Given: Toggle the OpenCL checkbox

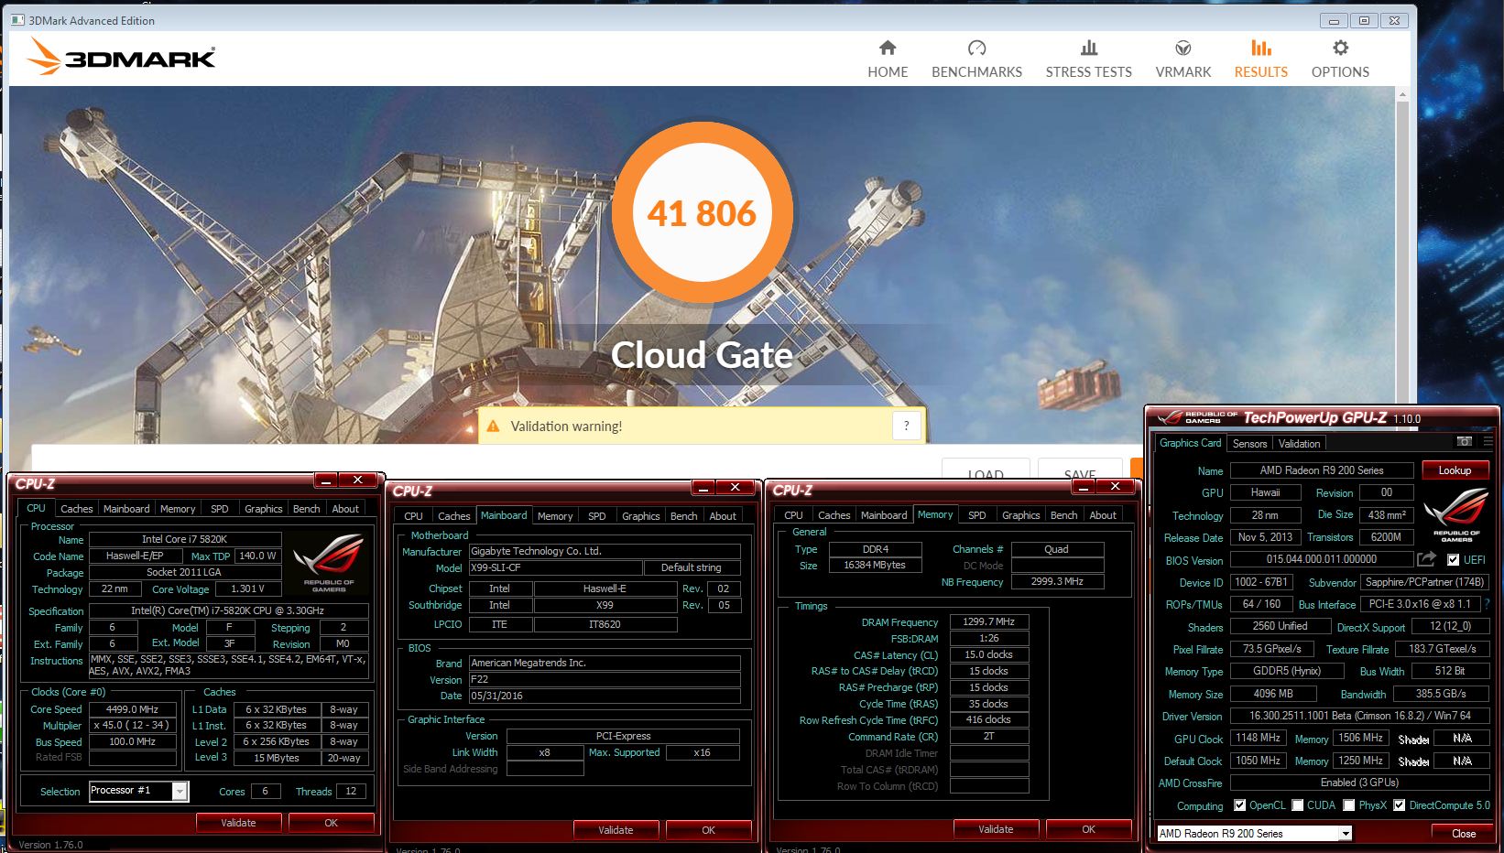Looking at the screenshot, I should click(1239, 805).
